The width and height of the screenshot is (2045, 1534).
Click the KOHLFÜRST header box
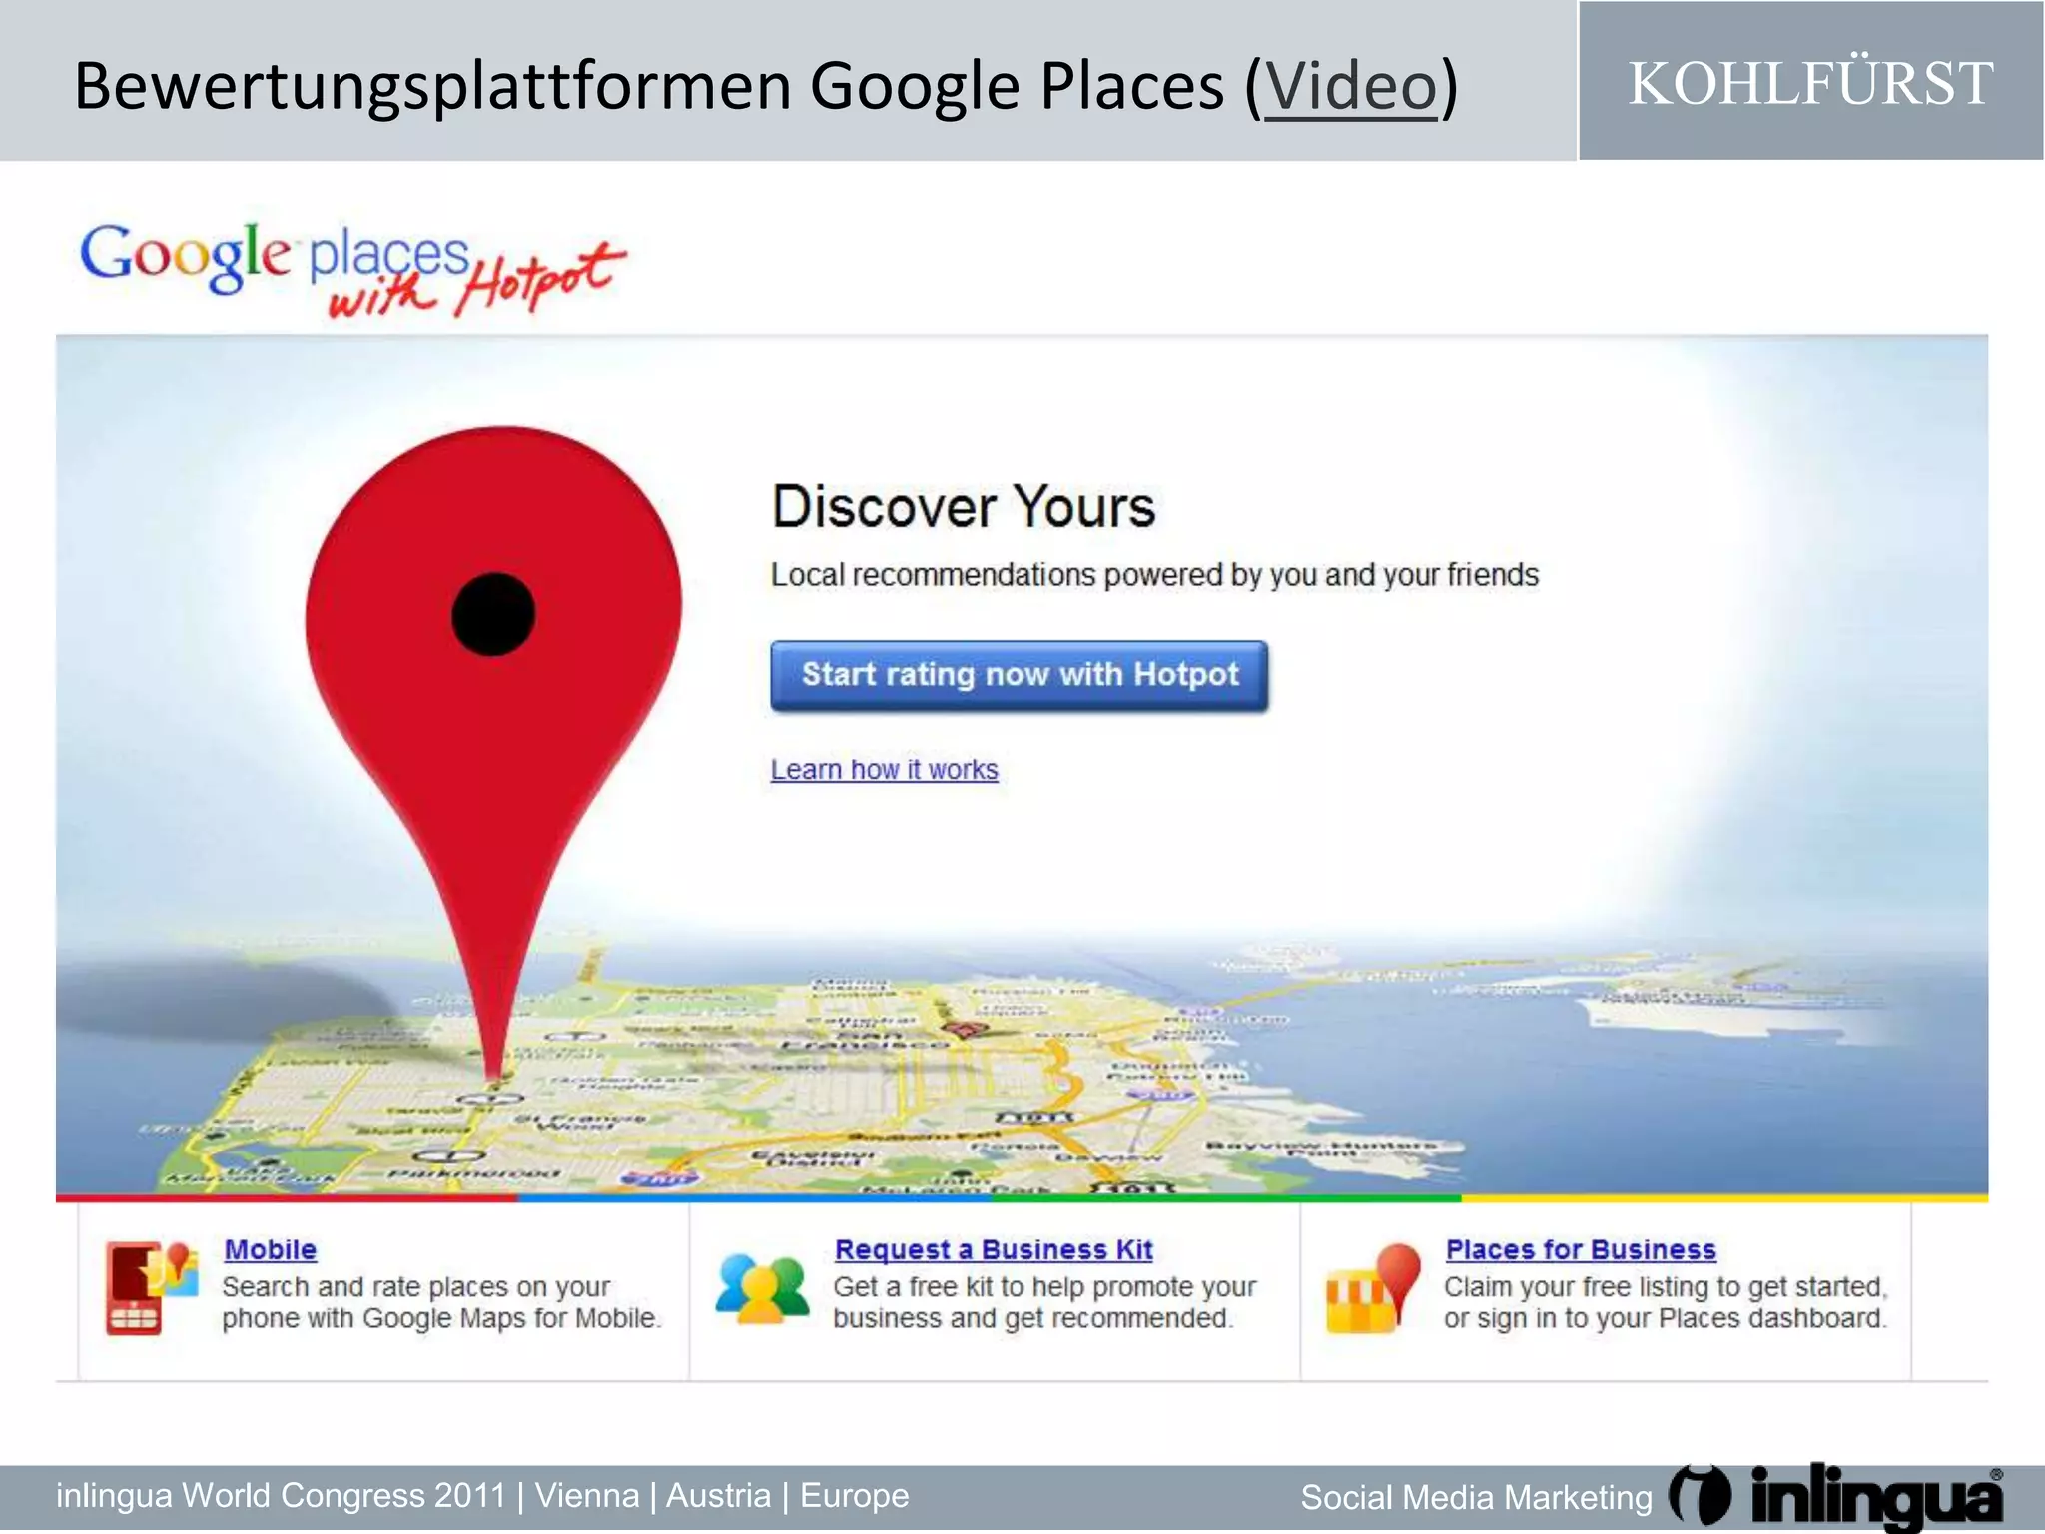point(1810,81)
